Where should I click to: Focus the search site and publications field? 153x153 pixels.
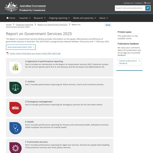[130, 8]
